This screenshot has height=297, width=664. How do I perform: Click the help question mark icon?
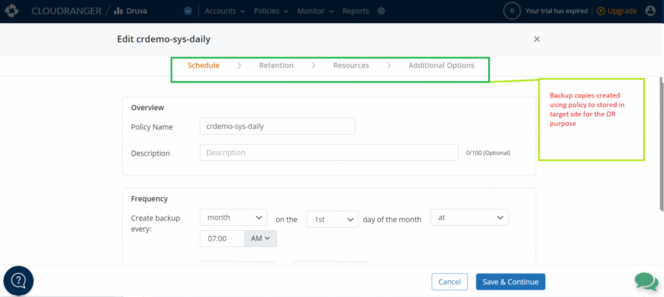pyautogui.click(x=19, y=281)
